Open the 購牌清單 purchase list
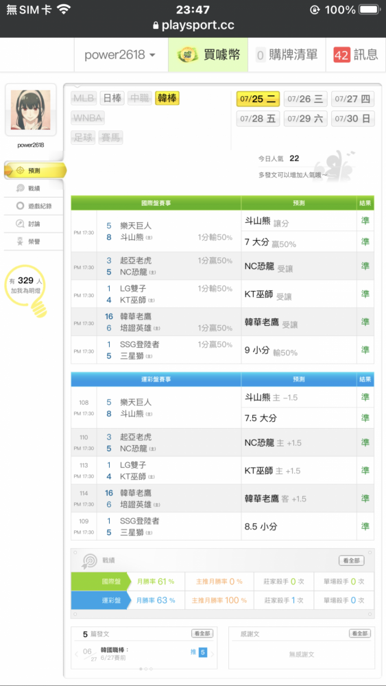Image resolution: width=386 pixels, height=686 pixels. [x=287, y=55]
